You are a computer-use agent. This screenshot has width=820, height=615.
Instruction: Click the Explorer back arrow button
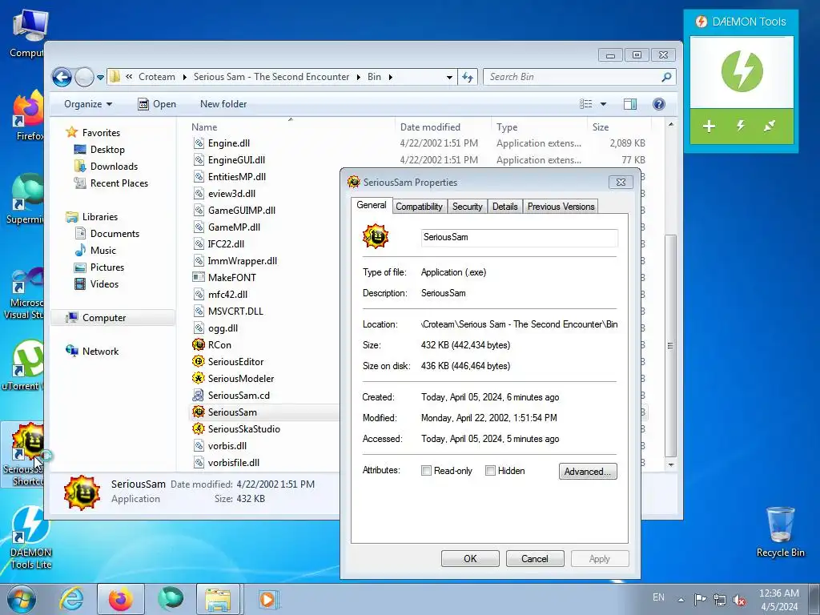(x=62, y=78)
